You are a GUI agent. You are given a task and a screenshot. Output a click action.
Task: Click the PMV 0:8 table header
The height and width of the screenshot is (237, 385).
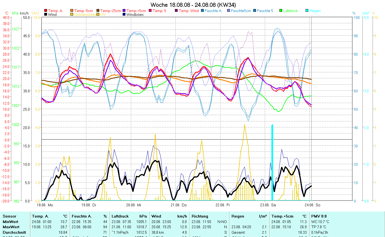(x=319, y=216)
